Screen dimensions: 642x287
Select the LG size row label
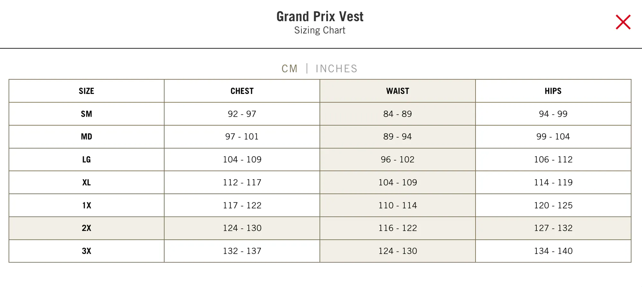(x=87, y=159)
